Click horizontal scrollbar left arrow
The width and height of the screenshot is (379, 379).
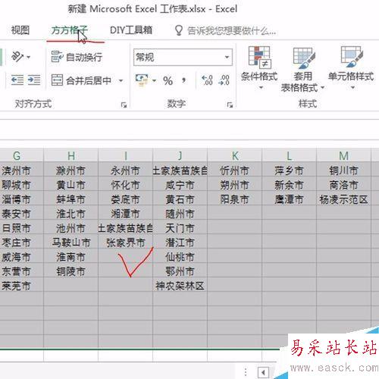pos(263,372)
